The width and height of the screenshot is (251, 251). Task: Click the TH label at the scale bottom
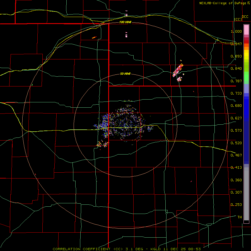(240, 217)
